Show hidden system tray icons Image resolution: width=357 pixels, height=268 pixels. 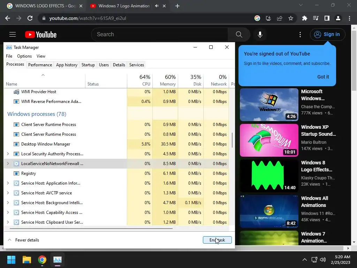[x=304, y=260]
